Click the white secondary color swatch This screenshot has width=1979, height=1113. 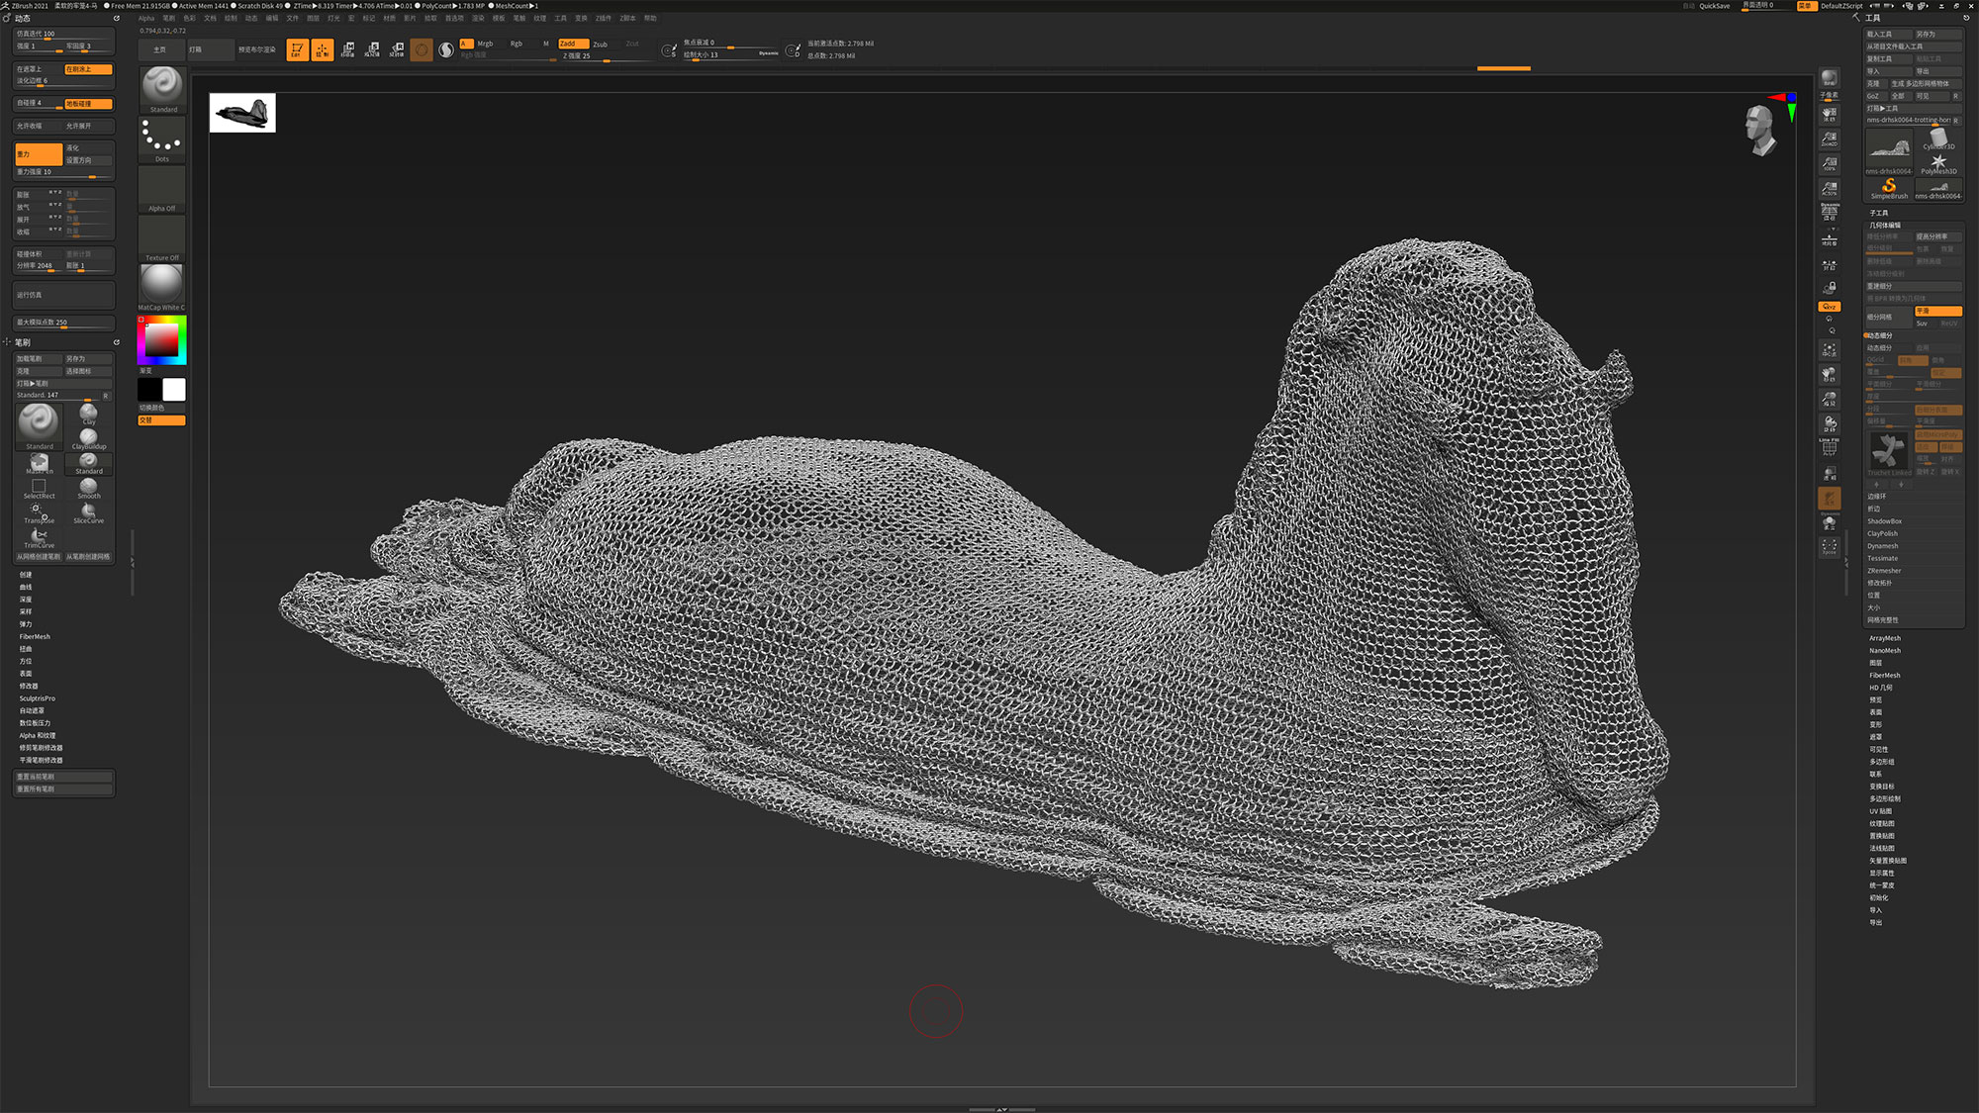tap(174, 389)
